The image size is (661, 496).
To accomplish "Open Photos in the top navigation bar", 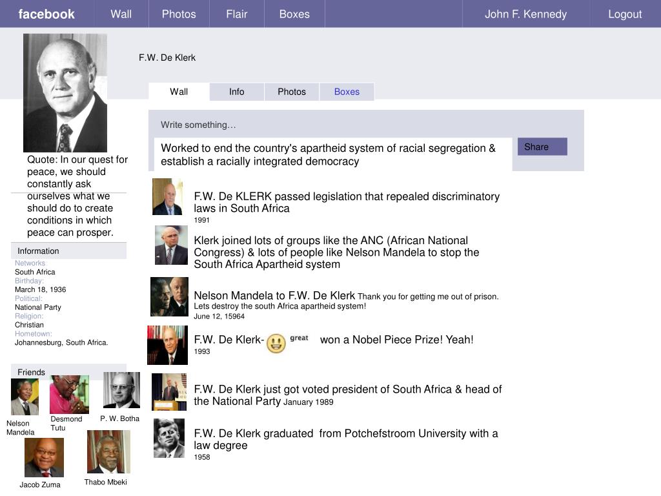I will (x=179, y=14).
